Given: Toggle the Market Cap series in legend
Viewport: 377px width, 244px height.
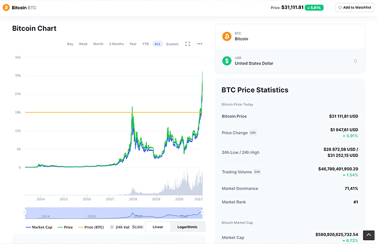Looking at the screenshot, I should [39, 227].
